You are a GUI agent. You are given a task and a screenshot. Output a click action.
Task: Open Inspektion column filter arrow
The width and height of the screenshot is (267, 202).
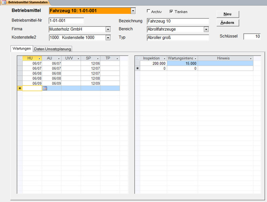pyautogui.click(x=165, y=59)
